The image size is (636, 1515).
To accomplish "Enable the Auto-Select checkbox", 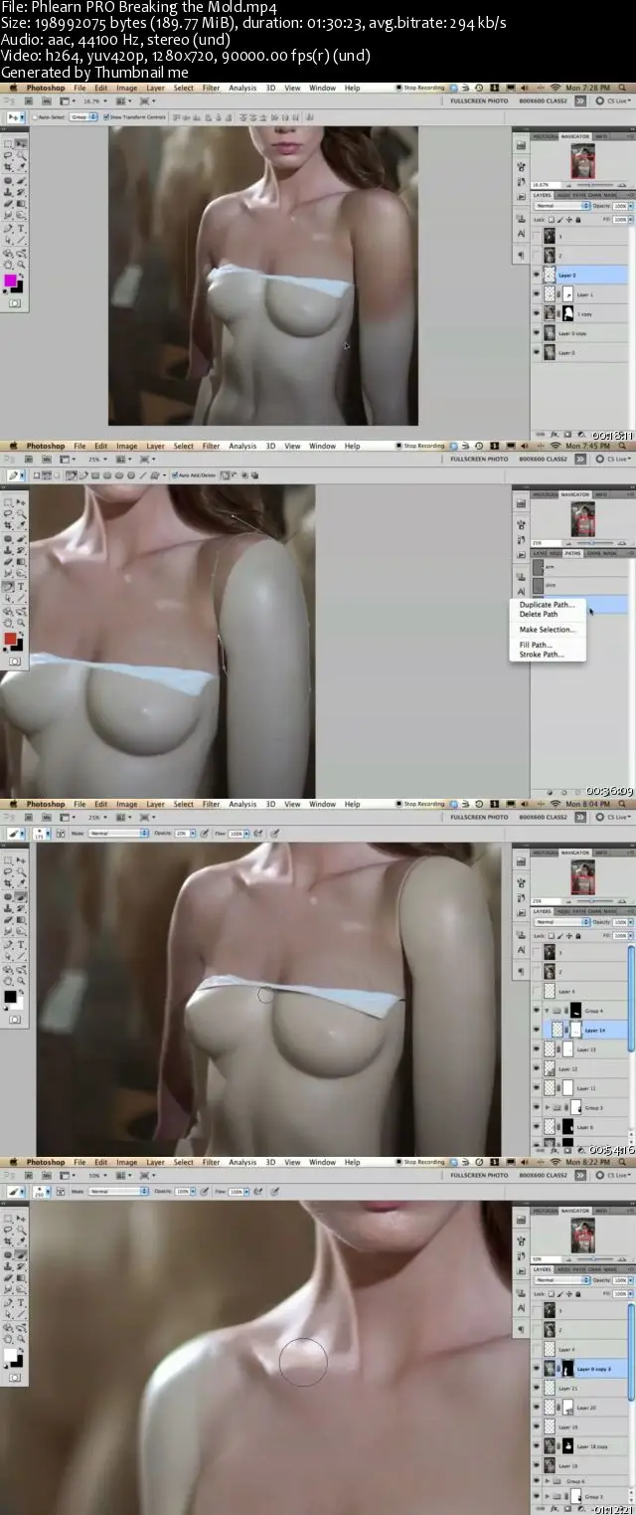I will tap(36, 116).
